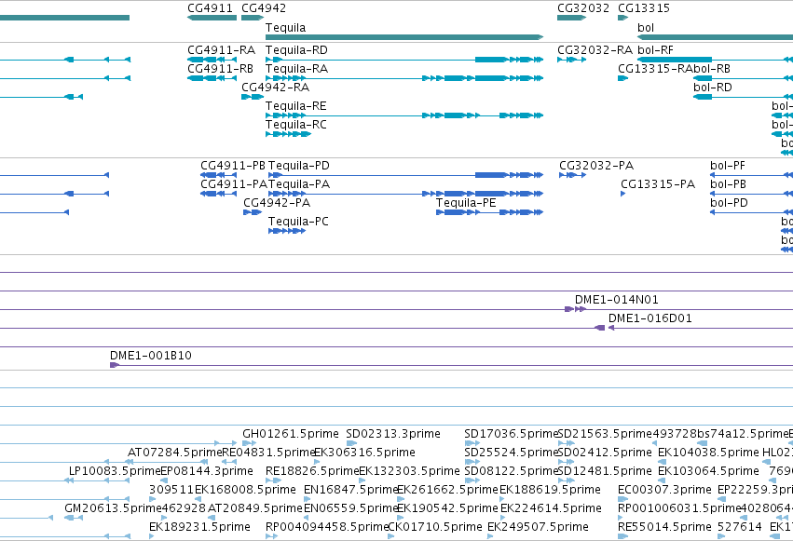This screenshot has height=541, width=793.
Task: Click EST EK188619.5prime
Action: (x=502, y=499)
